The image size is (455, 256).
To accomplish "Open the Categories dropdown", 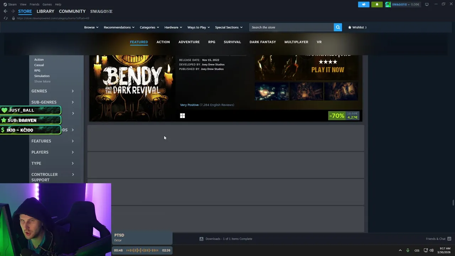I will (x=149, y=27).
